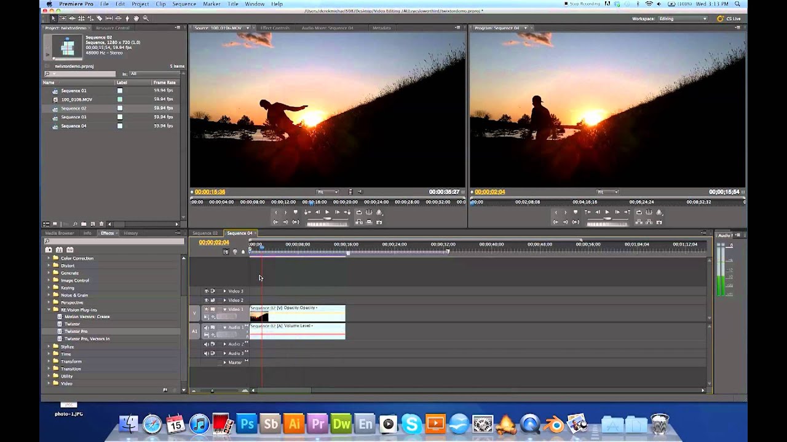The height and width of the screenshot is (442, 787).
Task: Select the Slip tool
Action: click(x=109, y=18)
